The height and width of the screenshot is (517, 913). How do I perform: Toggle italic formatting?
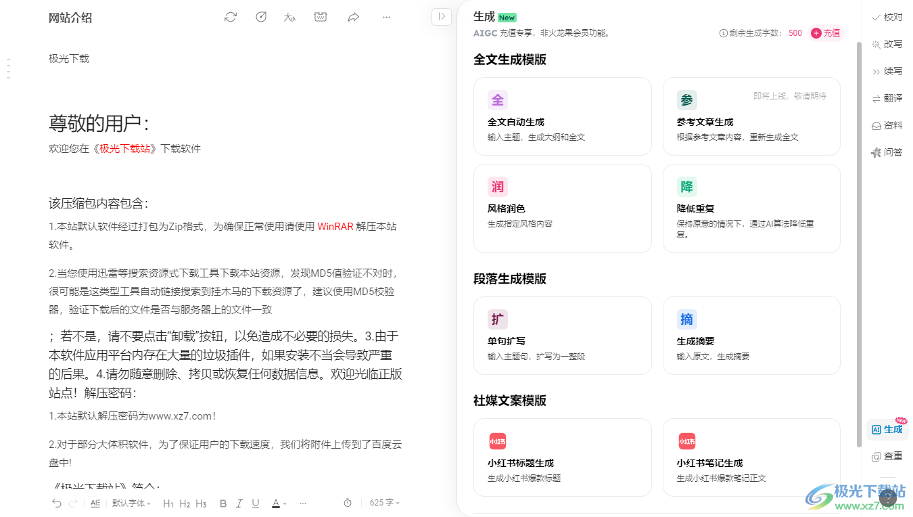coord(239,503)
